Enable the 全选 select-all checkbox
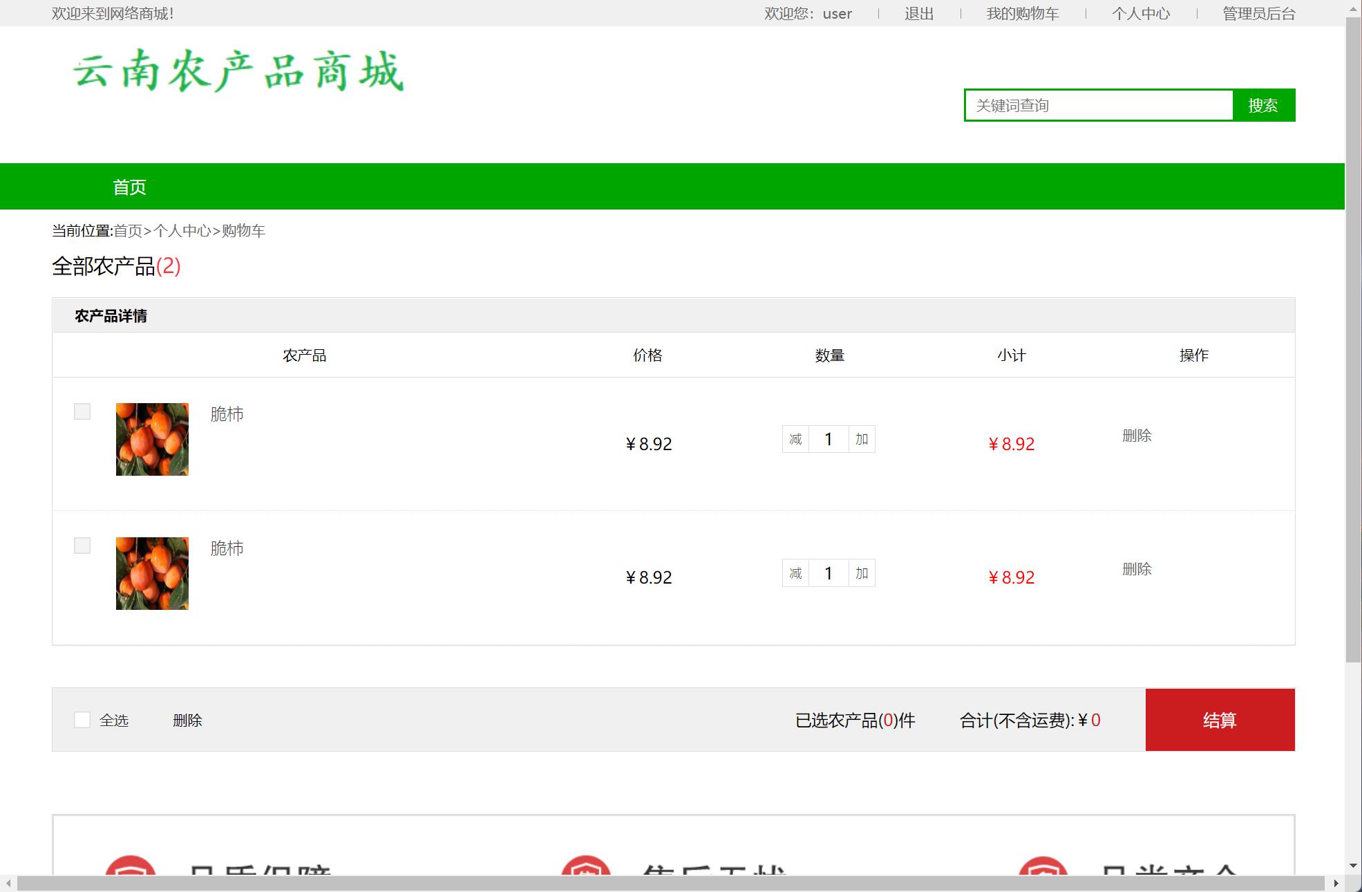Image resolution: width=1362 pixels, height=892 pixels. [x=82, y=720]
